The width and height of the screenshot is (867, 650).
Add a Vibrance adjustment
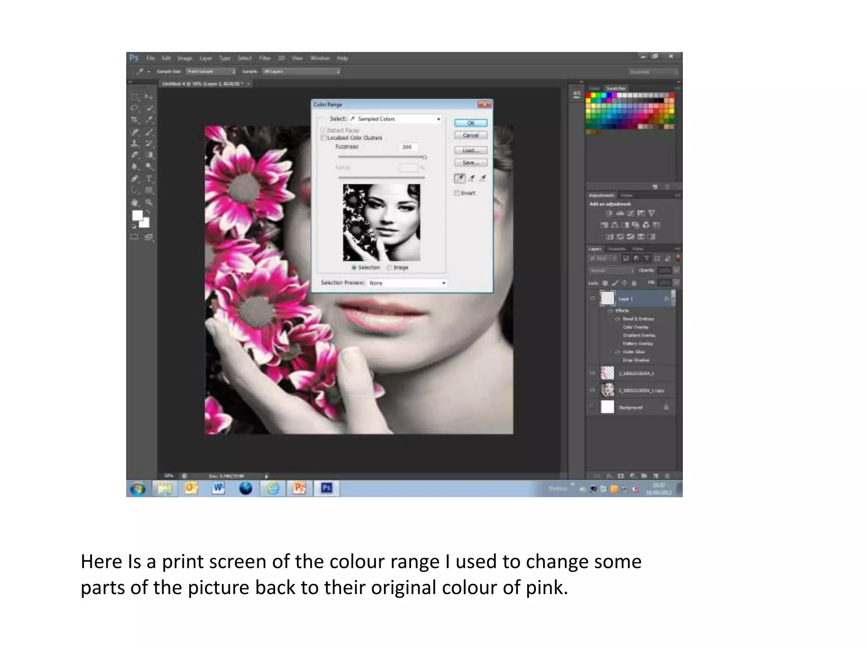(x=652, y=213)
